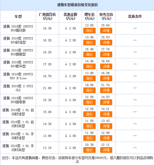Click 询价 button for 13.58 naked price

pyautogui.click(x=89, y=31)
